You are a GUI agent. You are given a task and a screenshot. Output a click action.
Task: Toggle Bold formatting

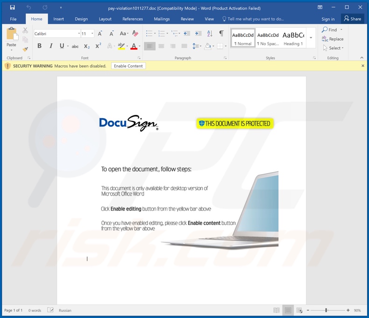(x=40, y=46)
